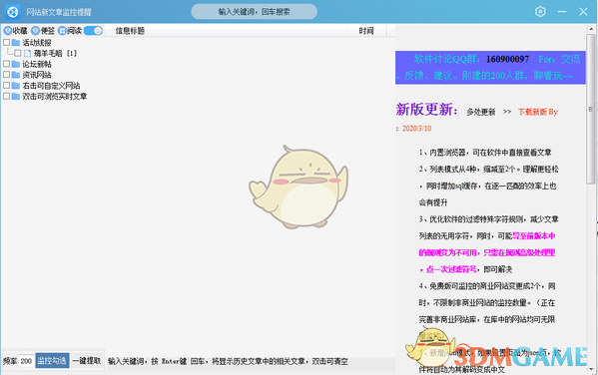Open the settings gear in title bar

coord(540,12)
